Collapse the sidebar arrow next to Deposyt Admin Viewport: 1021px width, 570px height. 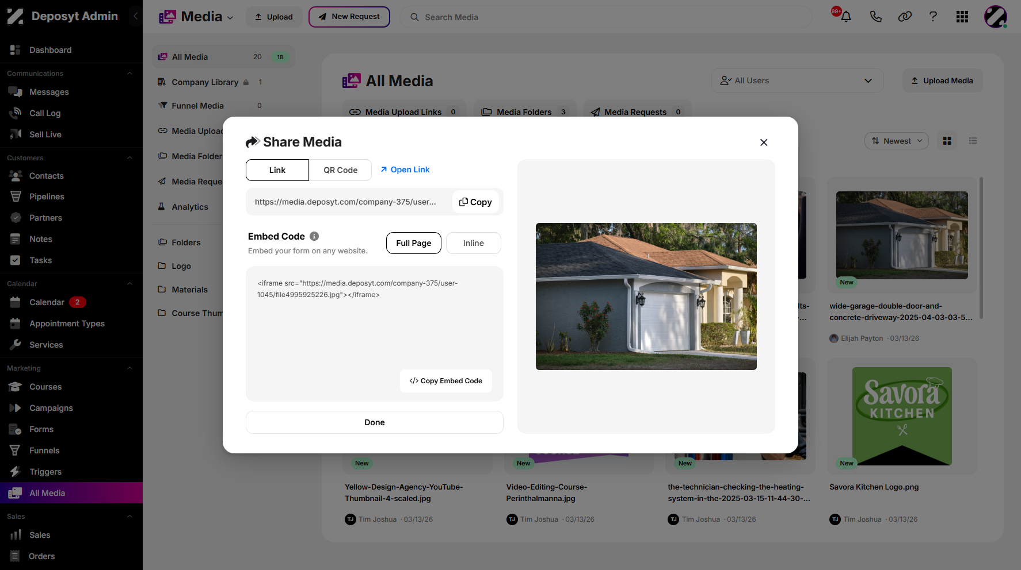click(x=135, y=16)
